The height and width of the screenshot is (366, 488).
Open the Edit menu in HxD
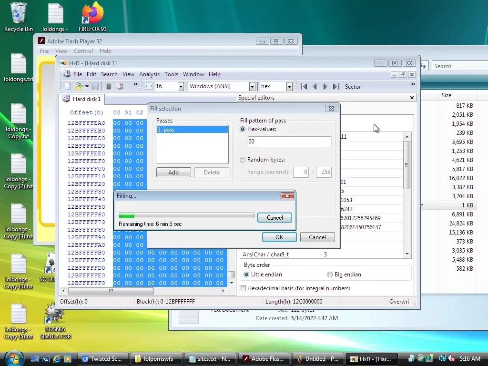[91, 74]
